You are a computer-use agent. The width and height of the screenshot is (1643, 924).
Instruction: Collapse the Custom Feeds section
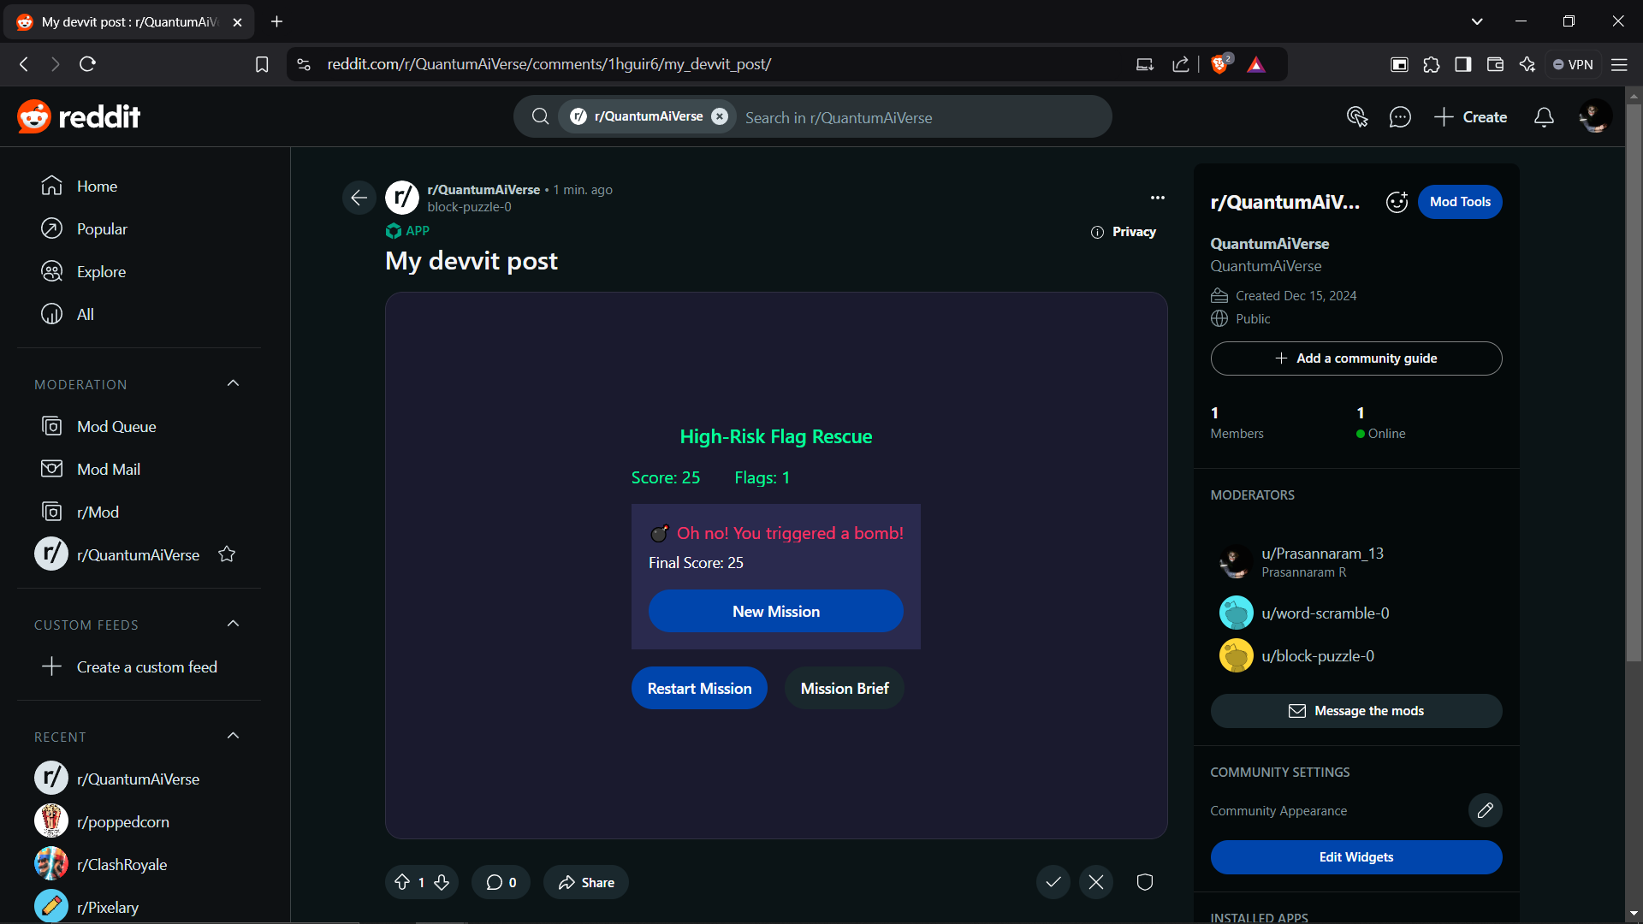click(x=234, y=624)
